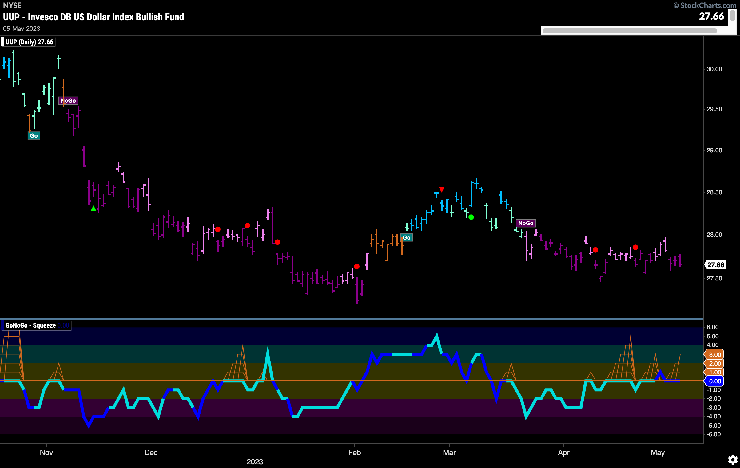Screen dimensions: 740x468
Task: Click the large 27.66 price in header
Action: pos(712,16)
